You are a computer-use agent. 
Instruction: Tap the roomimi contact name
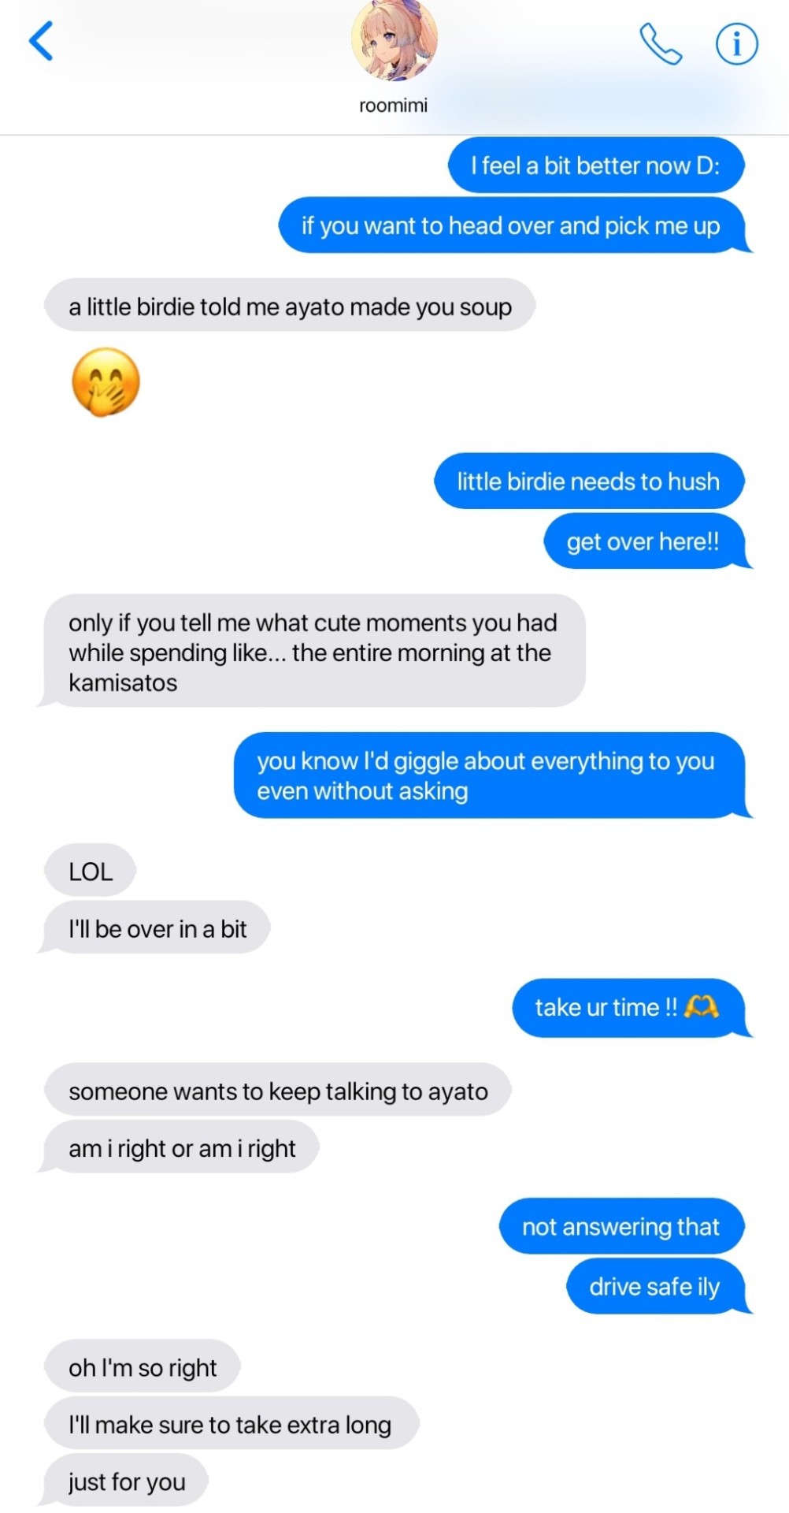[x=394, y=106]
